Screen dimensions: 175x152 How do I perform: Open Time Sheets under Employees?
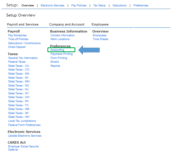(x=100, y=39)
